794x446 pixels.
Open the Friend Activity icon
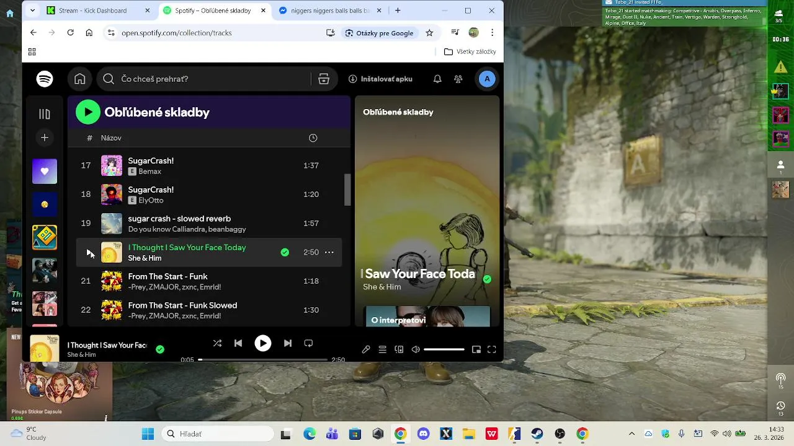(458, 79)
